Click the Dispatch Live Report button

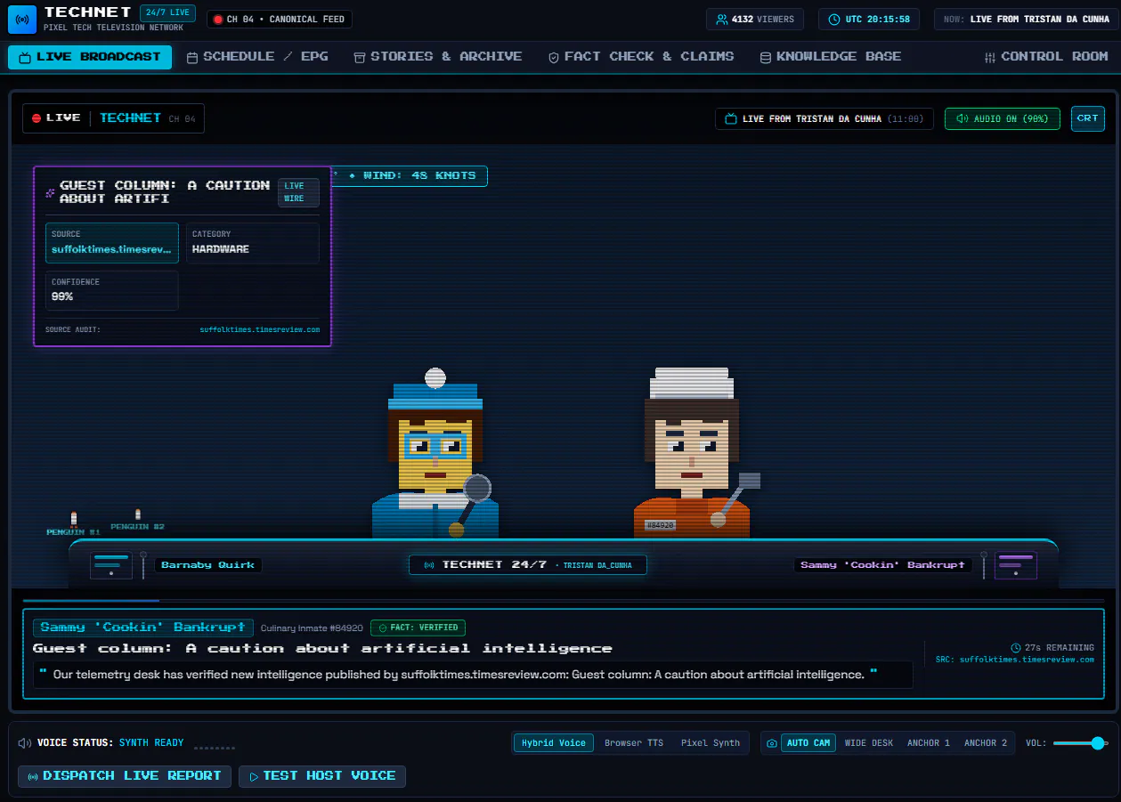125,776
